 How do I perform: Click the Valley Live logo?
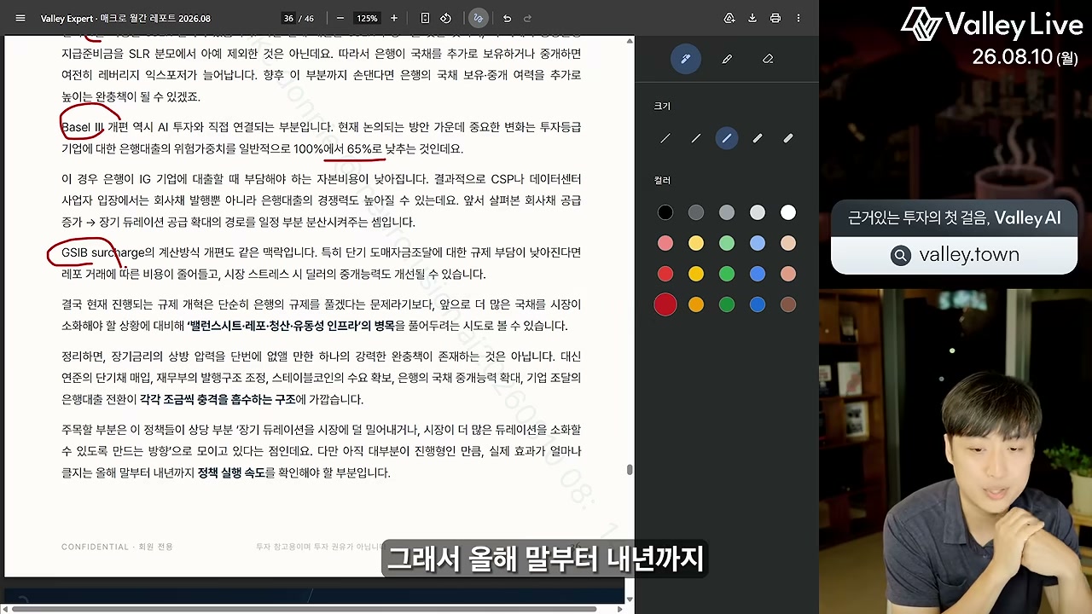pos(992,24)
